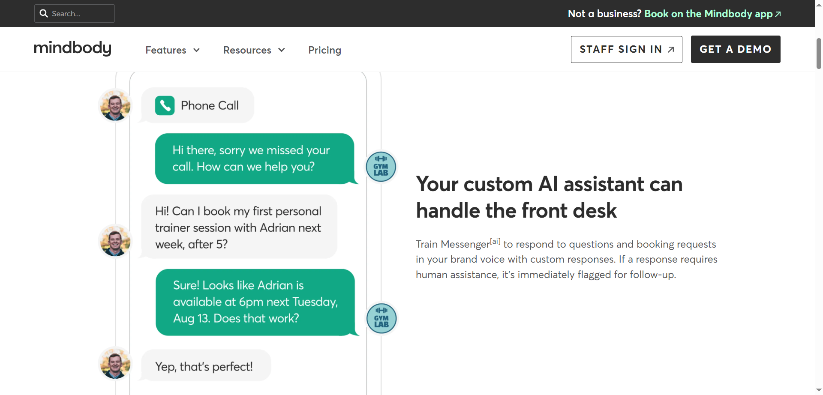
Task: Click the STAFF SIGN IN button
Action: click(626, 49)
